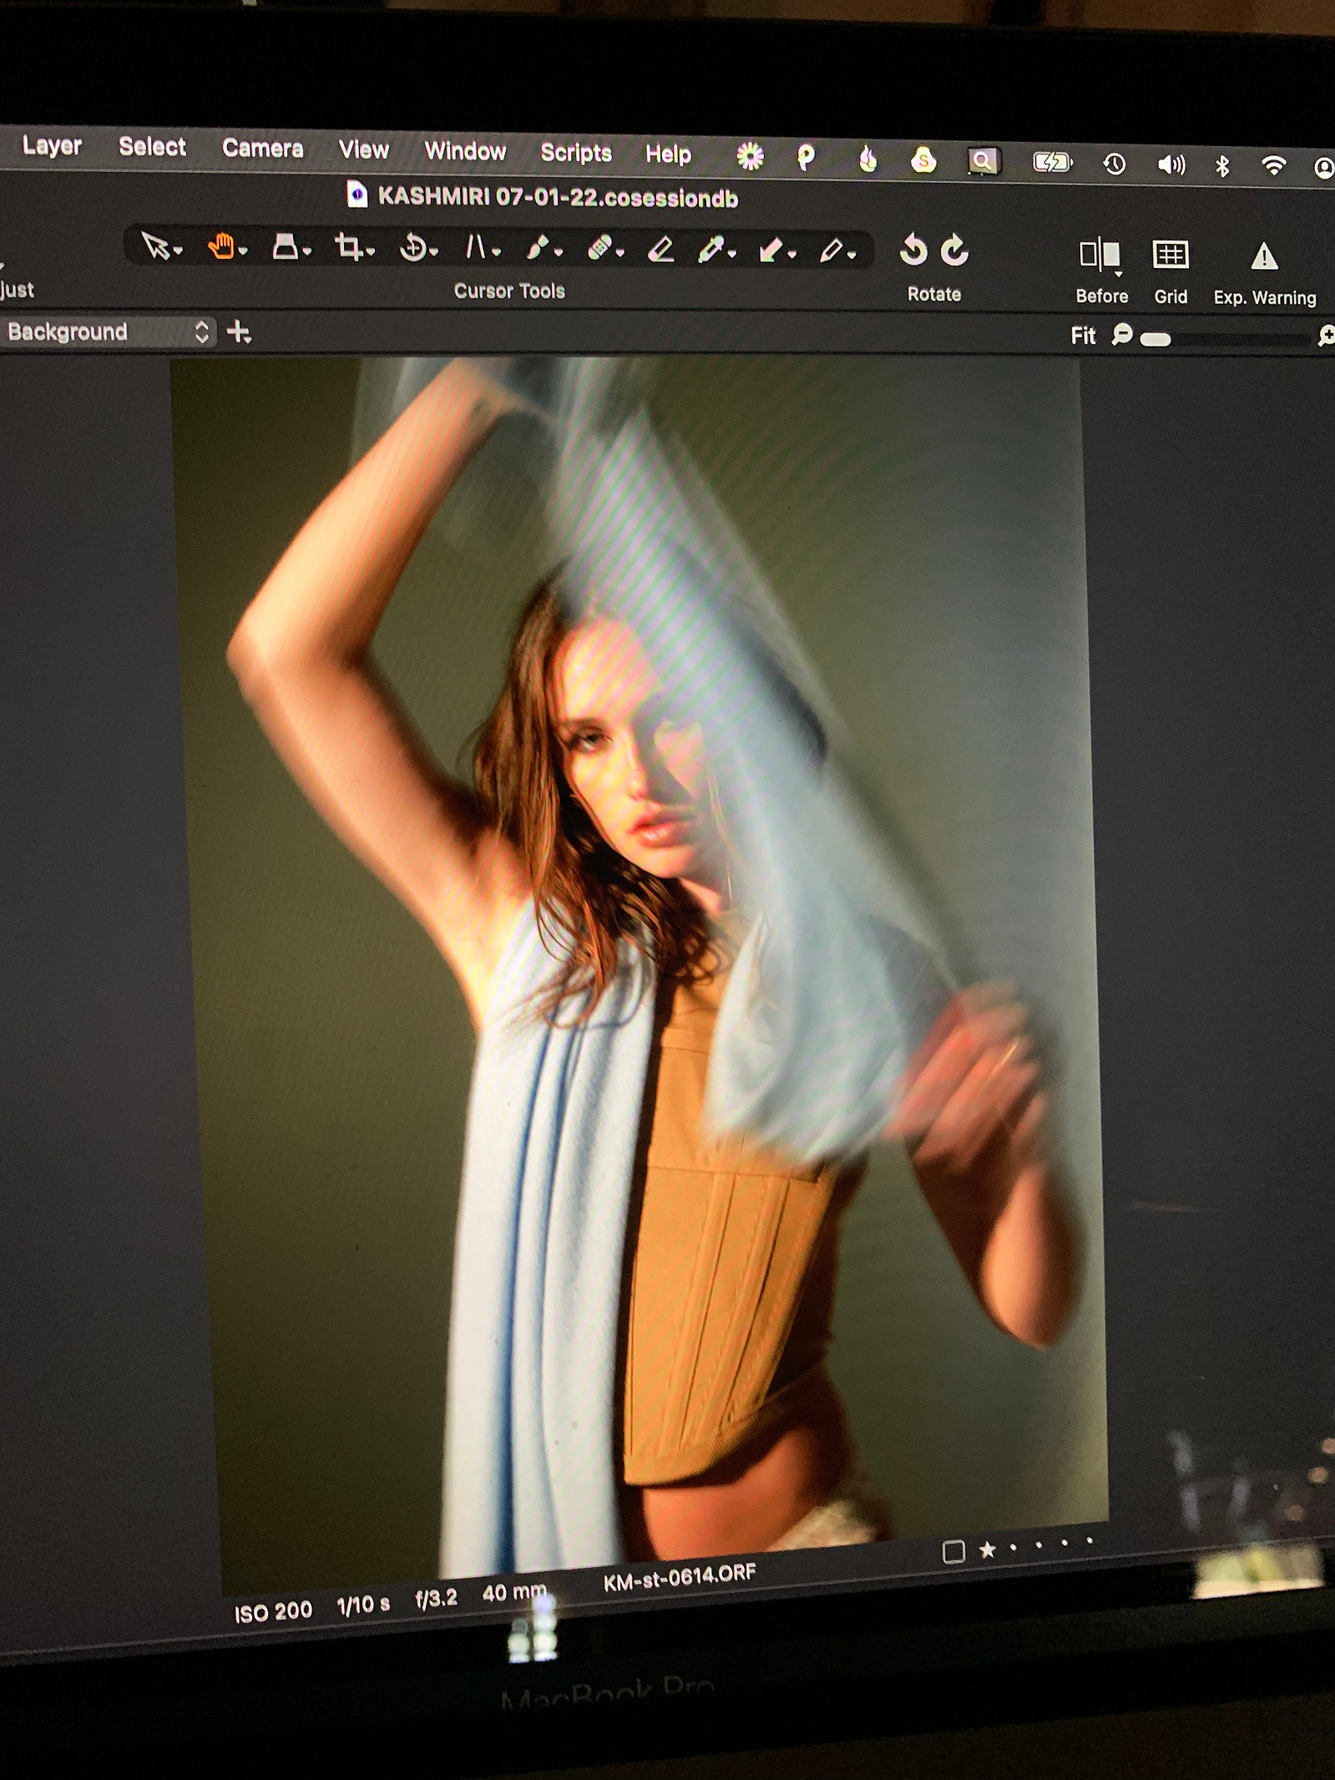Click the Fit zoom button
Screen dimensions: 1335x1780
tap(1083, 336)
